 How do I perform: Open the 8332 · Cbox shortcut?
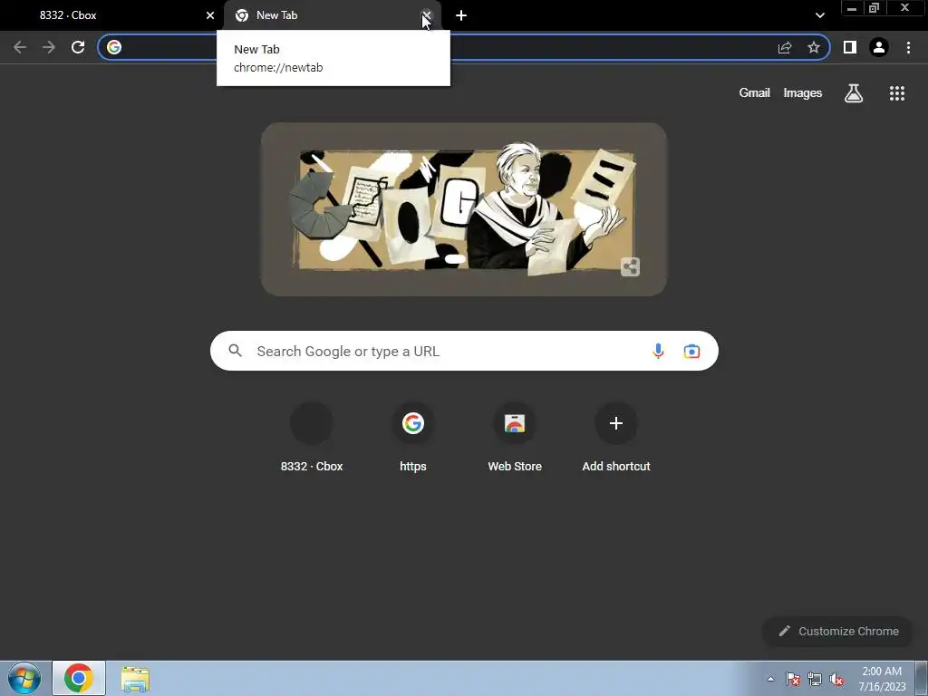coord(312,438)
